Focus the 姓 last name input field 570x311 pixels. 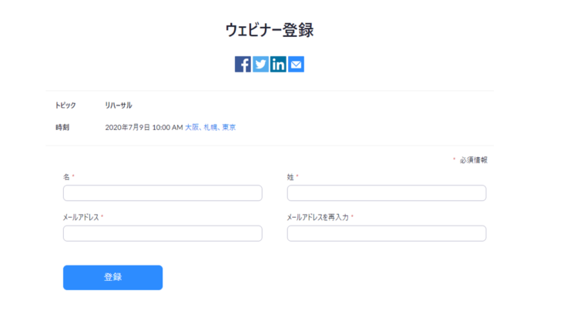(x=387, y=193)
